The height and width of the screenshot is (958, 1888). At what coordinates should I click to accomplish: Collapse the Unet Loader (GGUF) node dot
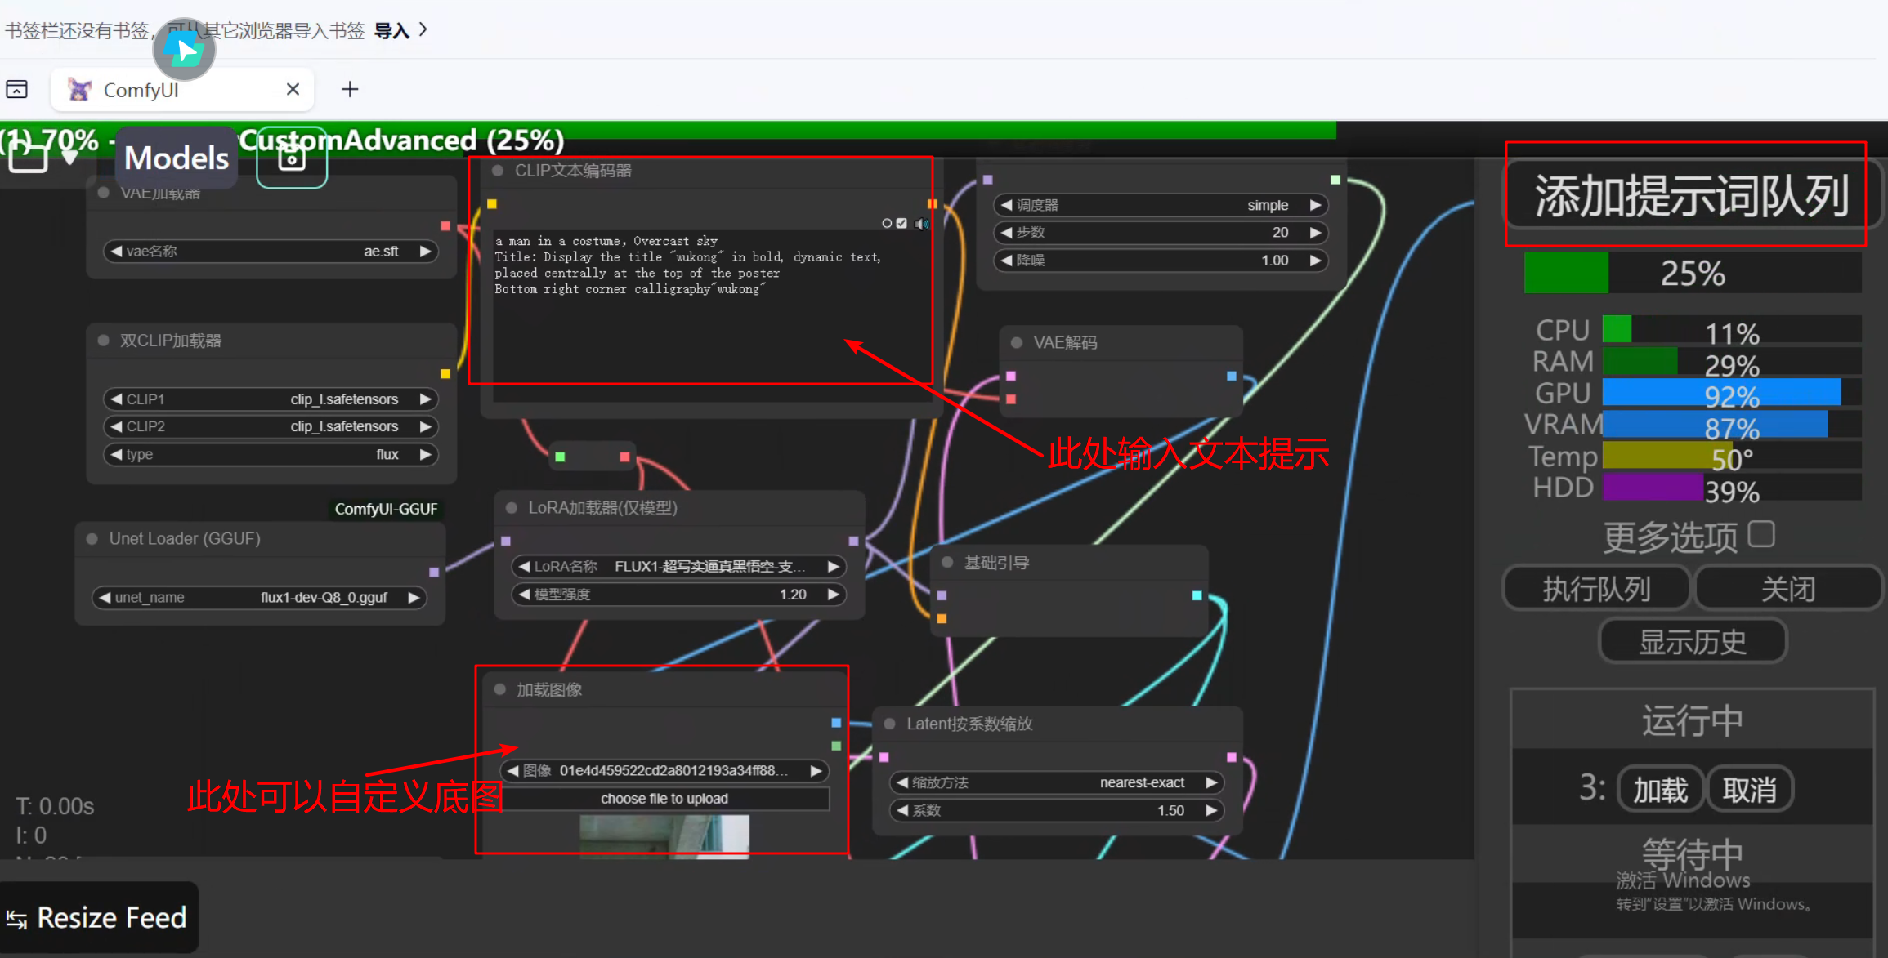coord(92,538)
